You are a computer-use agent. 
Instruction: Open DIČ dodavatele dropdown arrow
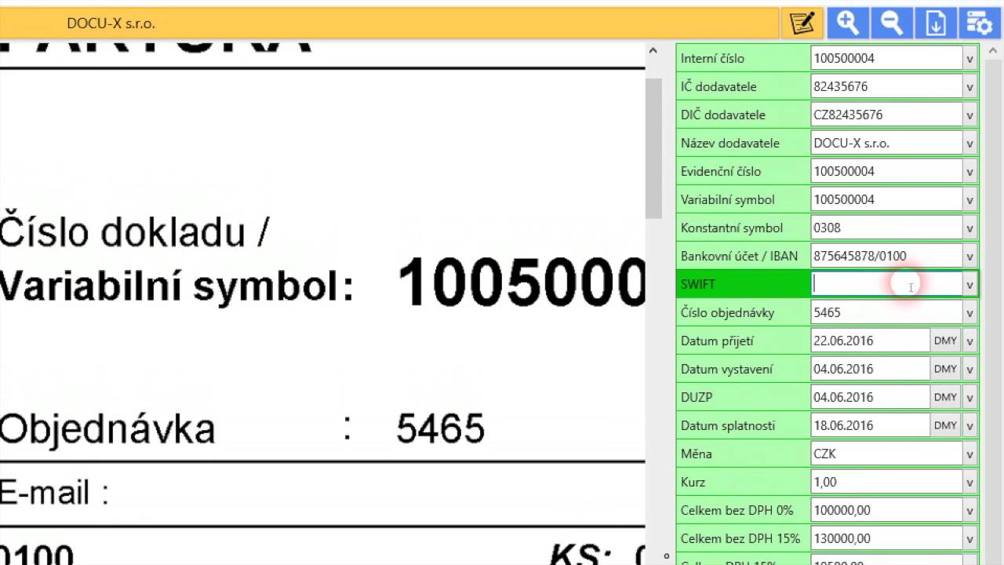(969, 115)
